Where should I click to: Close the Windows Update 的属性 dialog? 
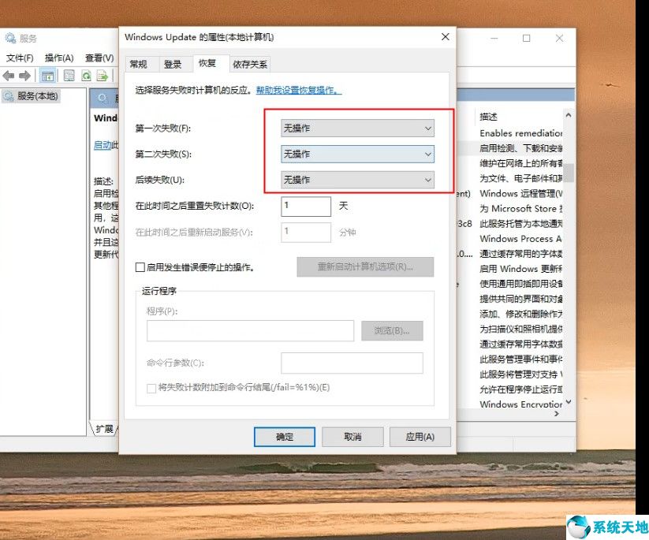click(x=446, y=37)
